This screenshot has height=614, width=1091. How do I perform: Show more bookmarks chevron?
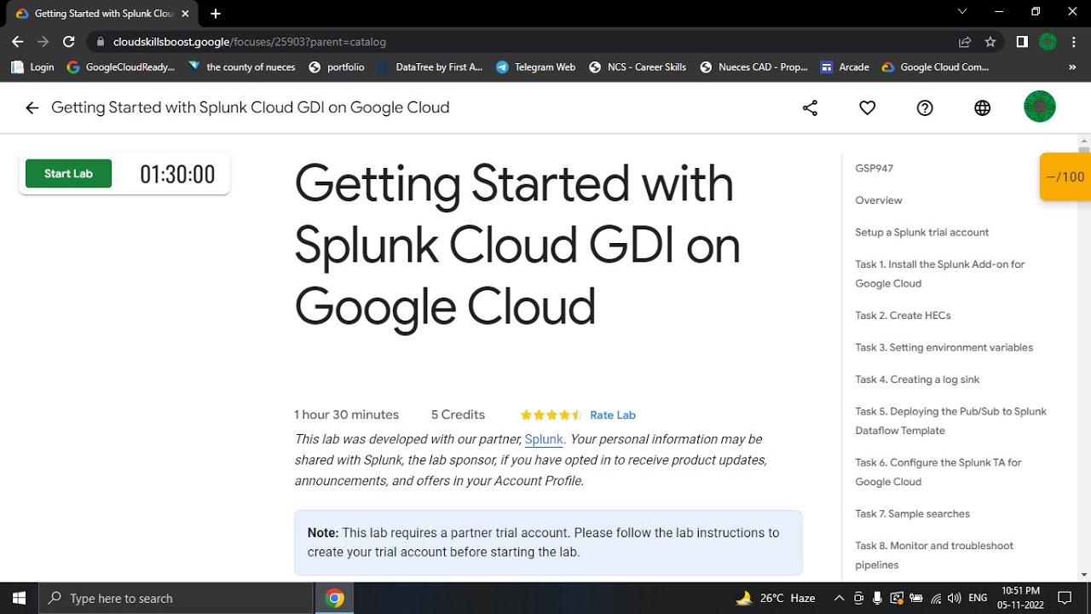(1072, 67)
